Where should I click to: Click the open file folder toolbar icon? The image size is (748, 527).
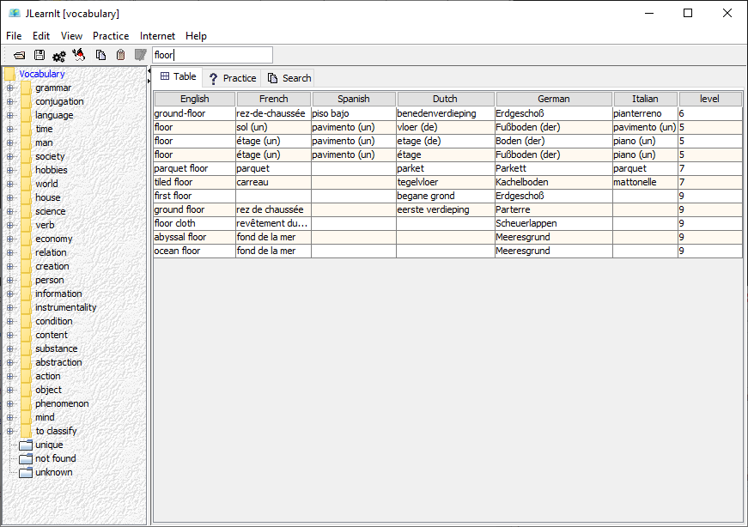point(20,55)
